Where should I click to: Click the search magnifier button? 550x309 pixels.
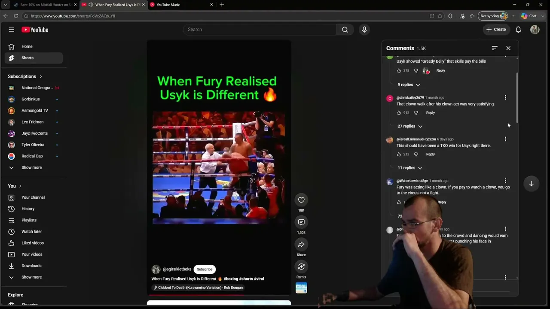345,30
